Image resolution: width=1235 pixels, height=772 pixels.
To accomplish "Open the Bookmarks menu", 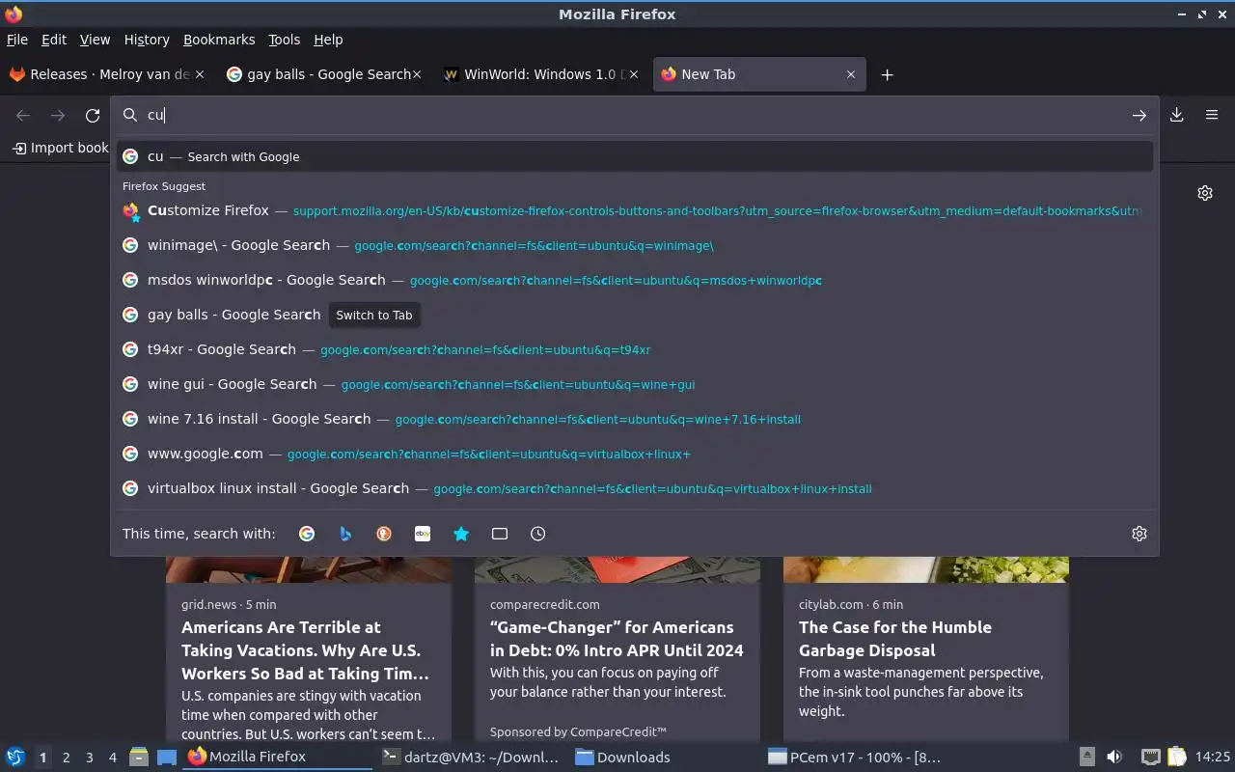I will 219,40.
